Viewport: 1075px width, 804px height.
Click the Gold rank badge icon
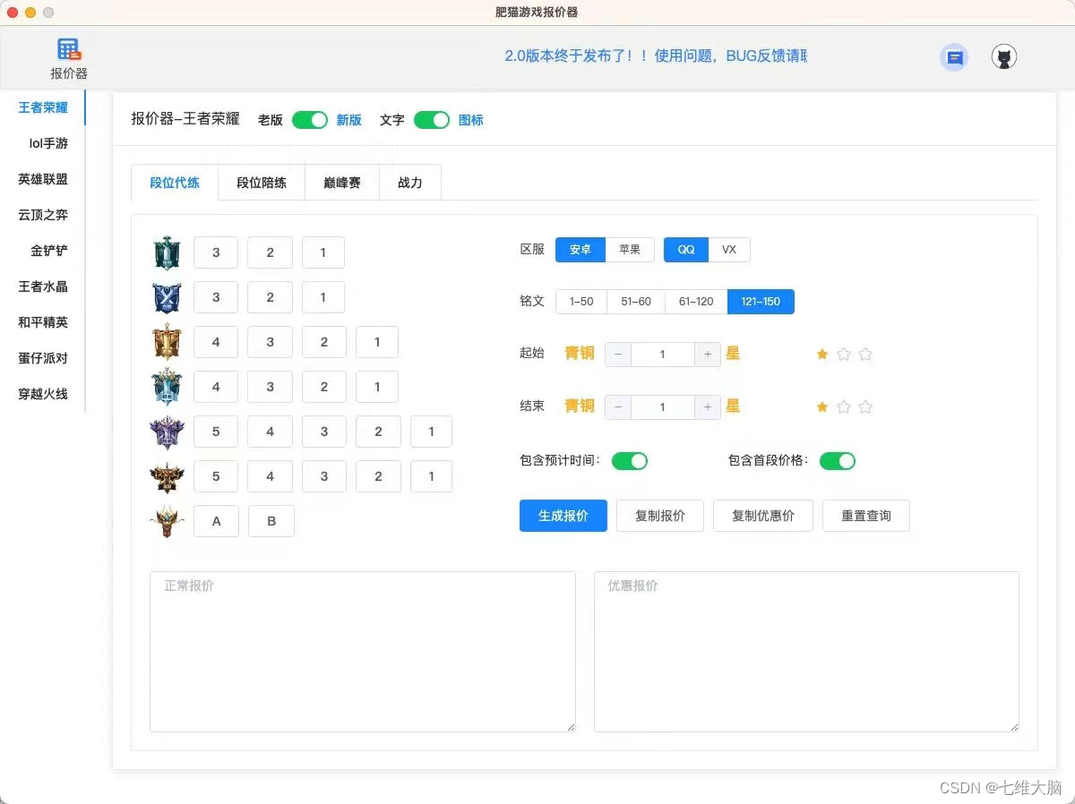pos(167,342)
